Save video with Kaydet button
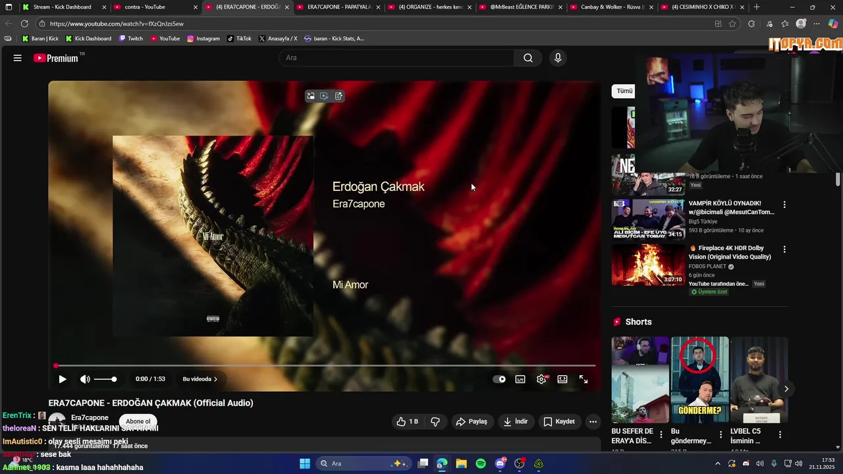The image size is (843, 474). click(559, 421)
